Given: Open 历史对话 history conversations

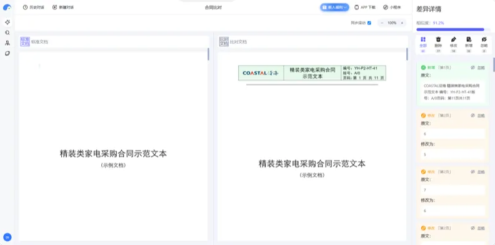Looking at the screenshot, I should [34, 7].
